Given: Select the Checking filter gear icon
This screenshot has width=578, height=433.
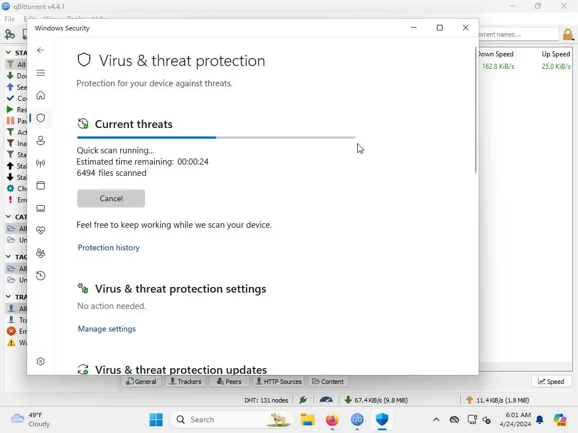Looking at the screenshot, I should 10,188.
